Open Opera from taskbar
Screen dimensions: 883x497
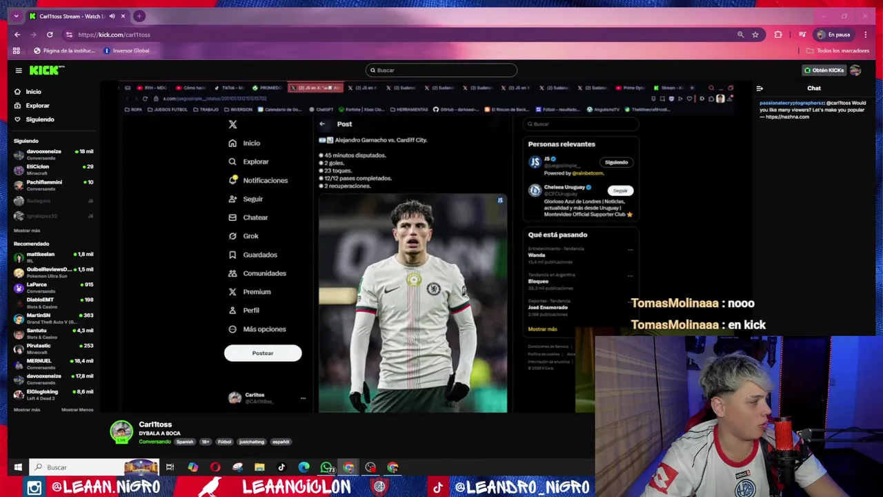point(215,467)
